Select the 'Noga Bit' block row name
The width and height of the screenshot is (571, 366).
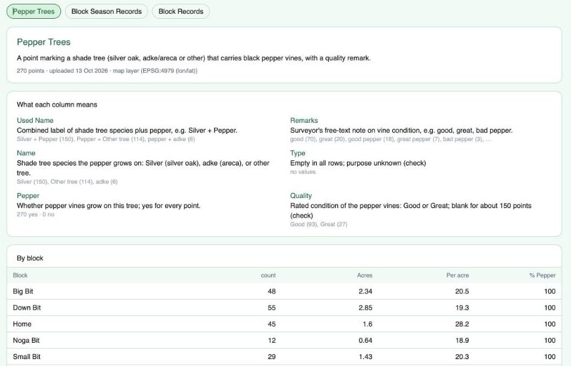[x=26, y=340]
